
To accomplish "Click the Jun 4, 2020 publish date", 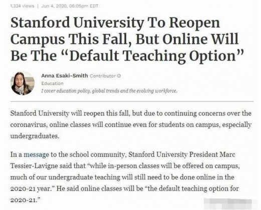I will [54, 6].
